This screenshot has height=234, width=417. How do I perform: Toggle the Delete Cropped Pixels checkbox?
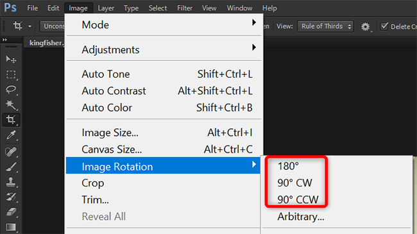tap(384, 26)
